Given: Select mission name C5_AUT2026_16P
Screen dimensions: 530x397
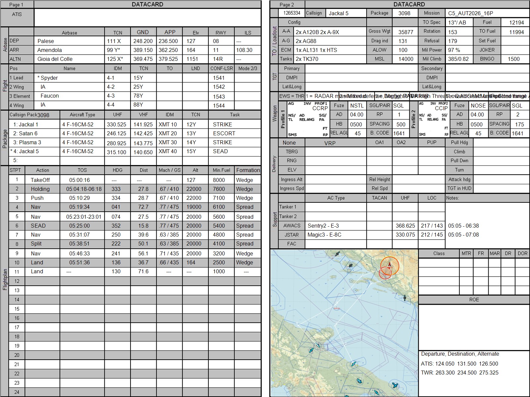Looking at the screenshot, I should (x=487, y=13).
